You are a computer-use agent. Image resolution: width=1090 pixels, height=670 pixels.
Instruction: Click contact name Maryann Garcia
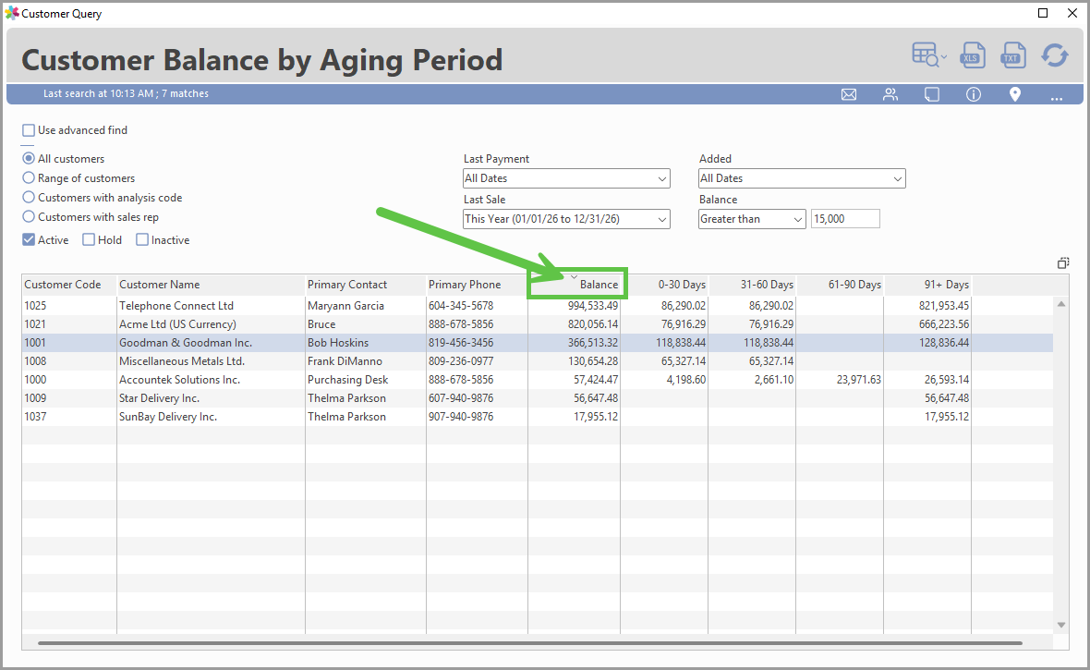pos(345,306)
